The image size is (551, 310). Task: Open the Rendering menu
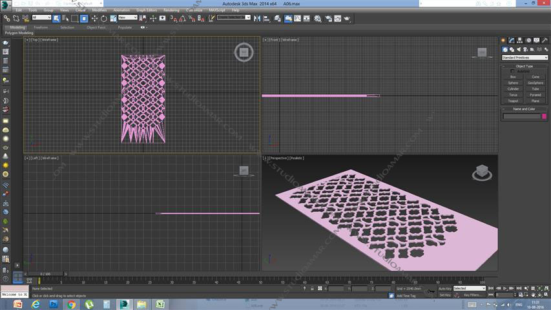point(171,10)
